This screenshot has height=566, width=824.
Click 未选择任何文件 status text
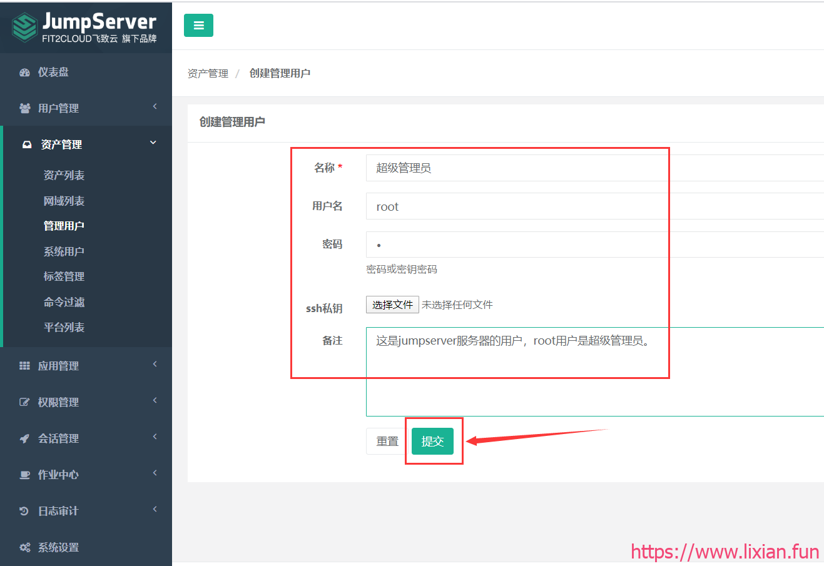pos(457,305)
